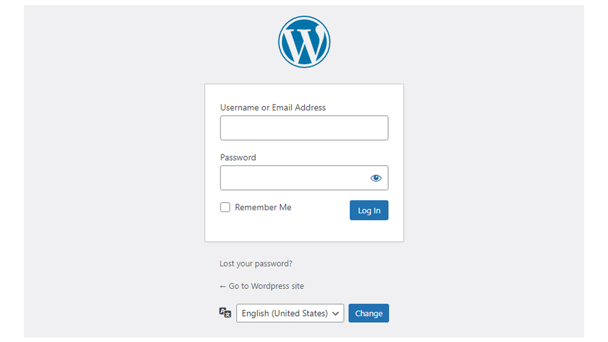
Task: Click the left arrow before Go to Wordpress
Action: [x=222, y=286]
